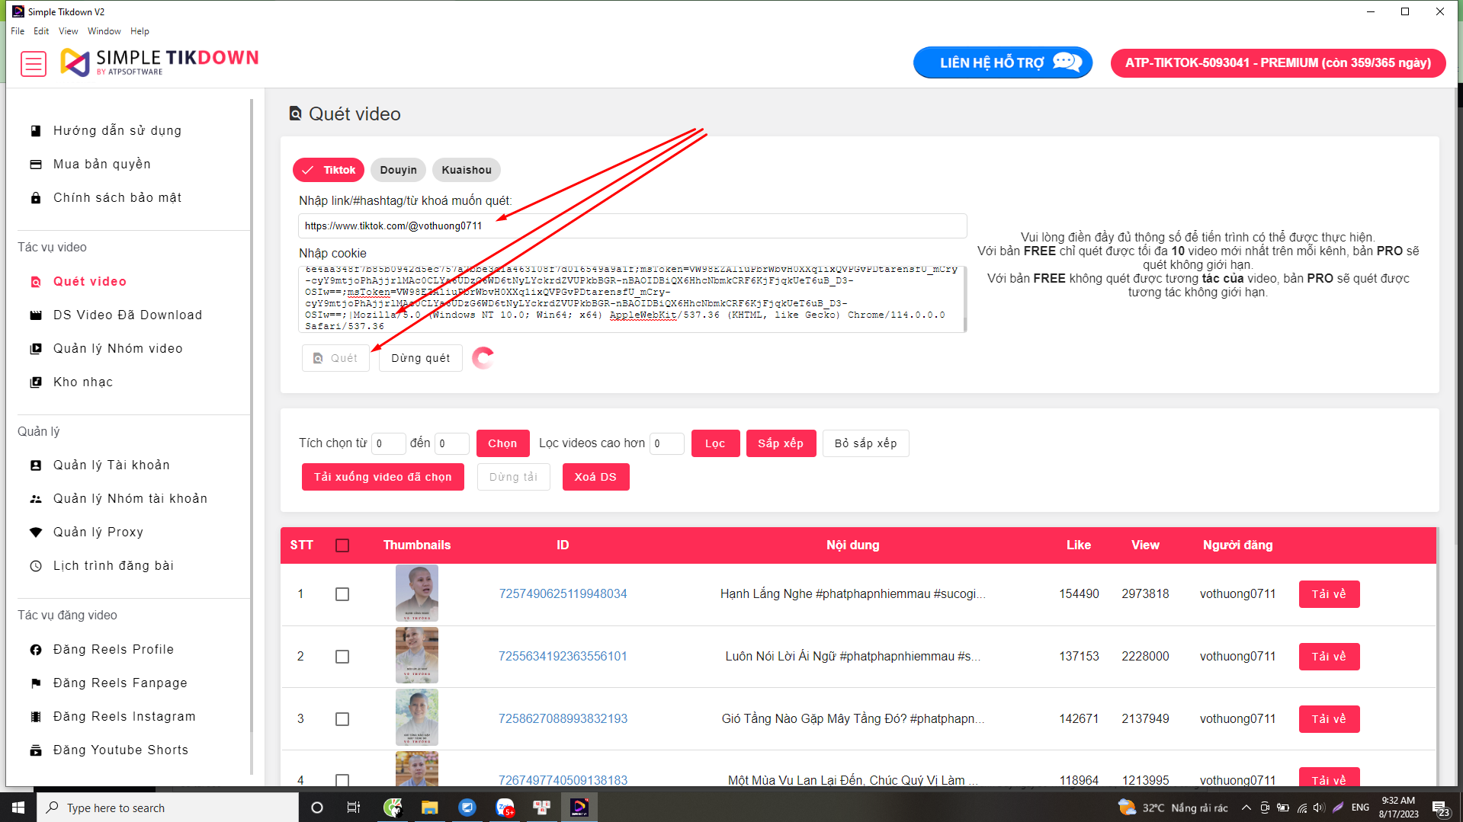Click Lọc videos cao hơn value field
The width and height of the screenshot is (1463, 822).
[x=666, y=443]
